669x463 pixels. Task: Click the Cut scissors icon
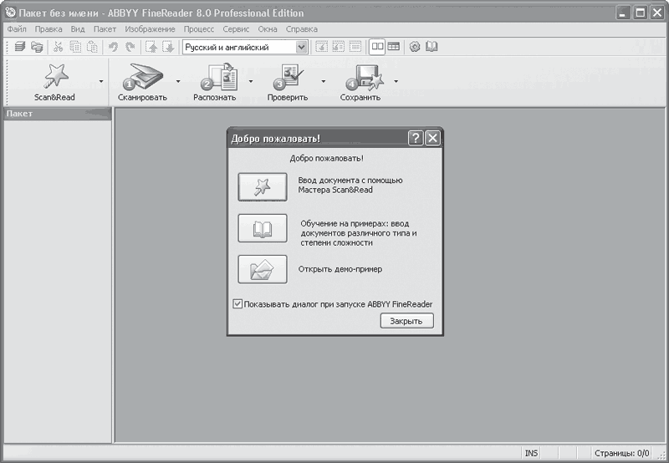(58, 47)
